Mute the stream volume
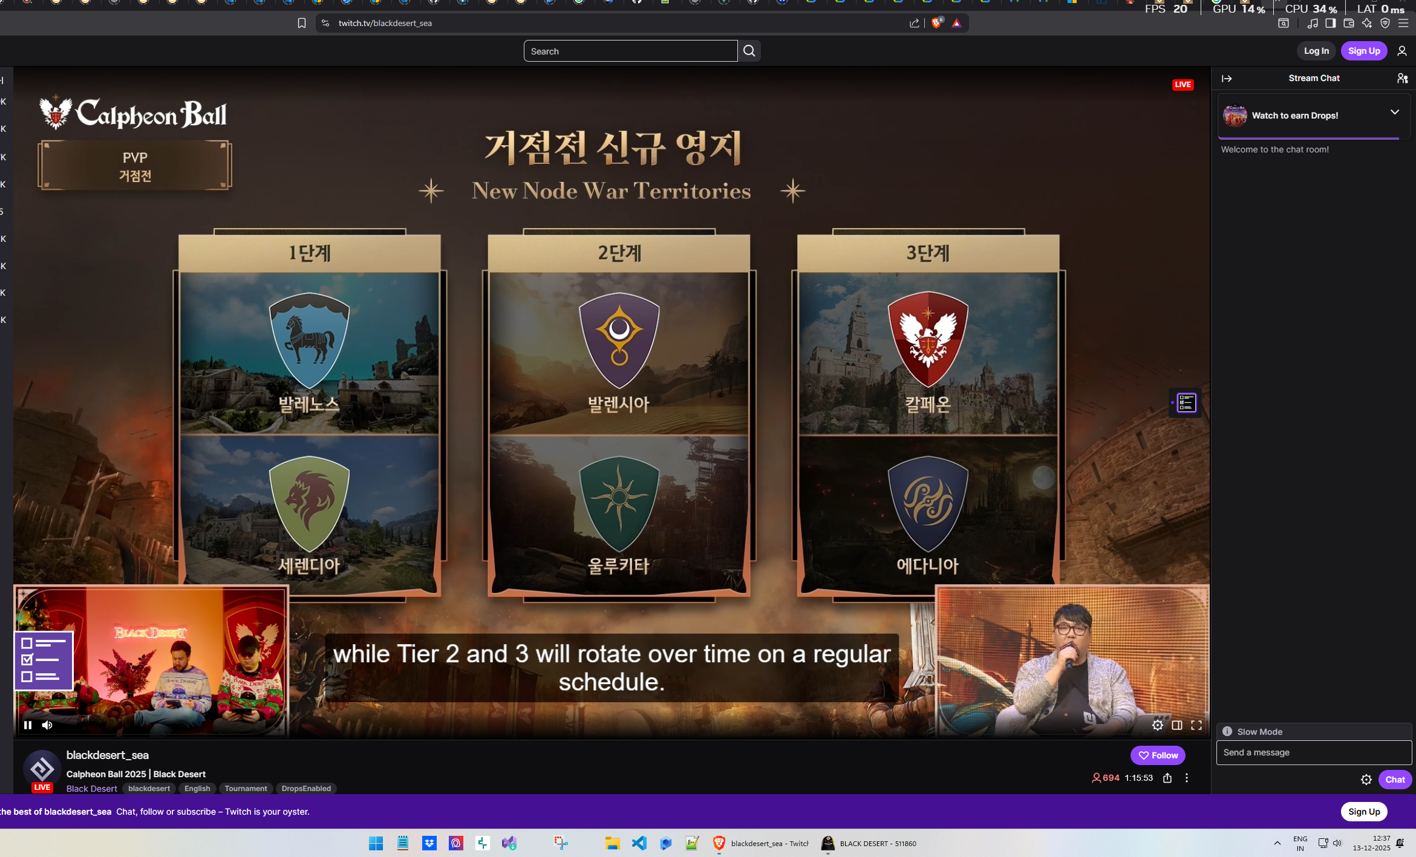This screenshot has height=857, width=1416. (47, 725)
